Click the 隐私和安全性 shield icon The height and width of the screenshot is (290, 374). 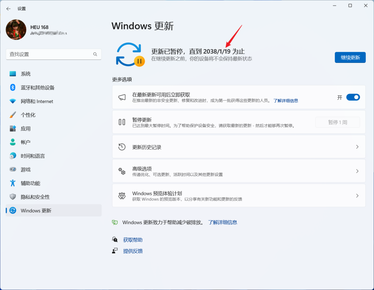tap(13, 197)
